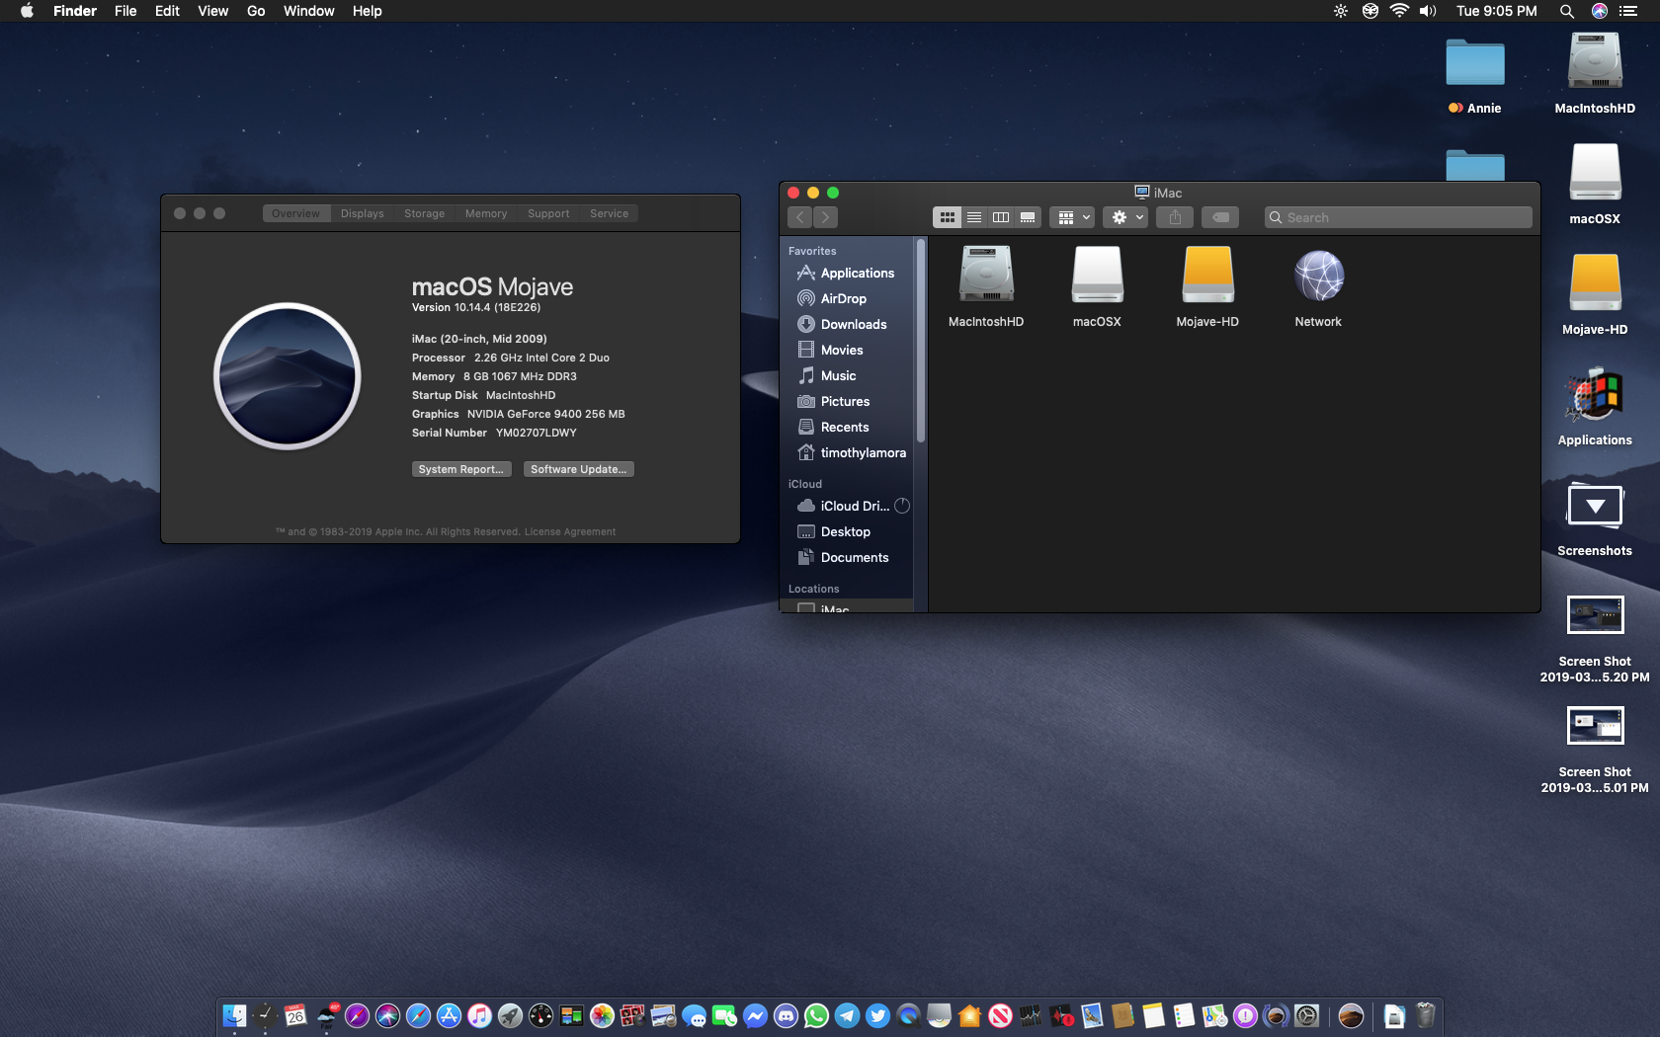
Task: Select Mojave-HD drive in the Finder window
Action: (x=1207, y=286)
